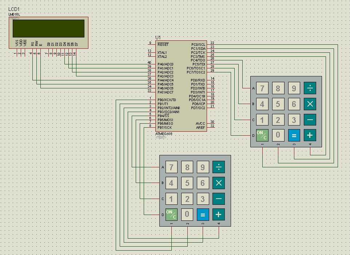350x255 pixels.
Task: Click the multiply key on upper keypad
Action: pos(310,104)
